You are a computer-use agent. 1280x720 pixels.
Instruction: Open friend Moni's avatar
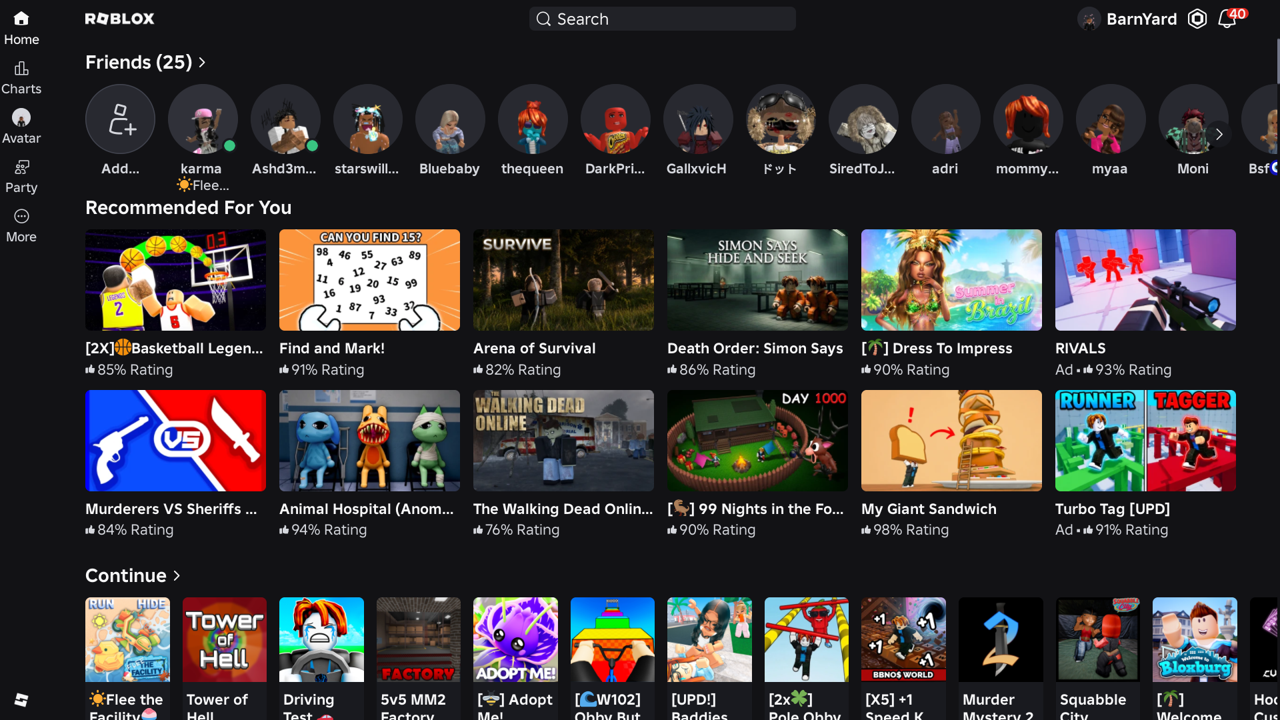click(1193, 119)
